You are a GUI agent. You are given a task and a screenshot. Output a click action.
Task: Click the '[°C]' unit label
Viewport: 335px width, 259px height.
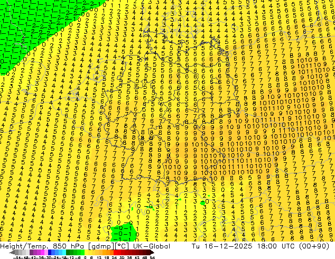[x=122, y=246]
